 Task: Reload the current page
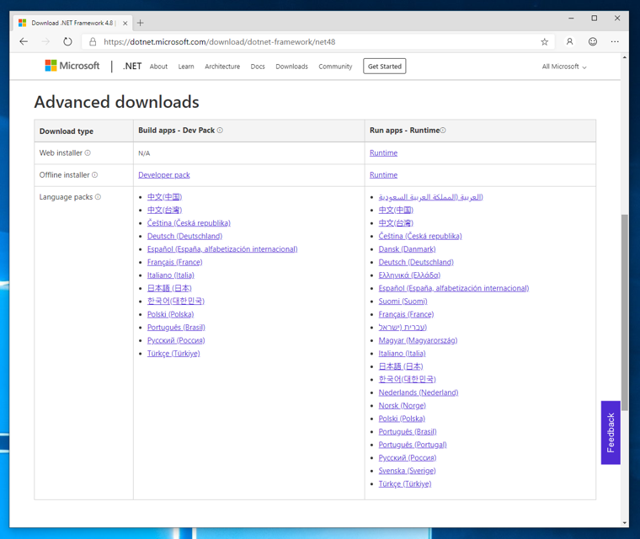click(x=67, y=41)
